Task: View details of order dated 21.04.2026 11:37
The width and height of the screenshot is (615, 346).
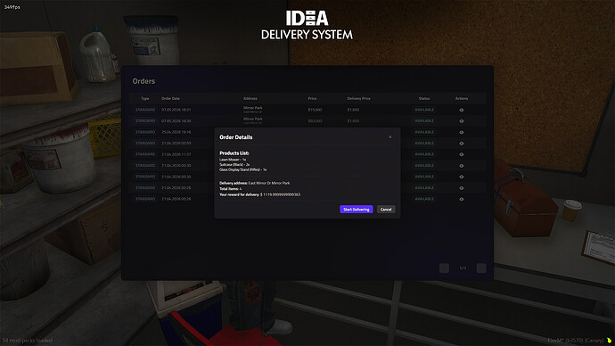Action: pyautogui.click(x=462, y=154)
